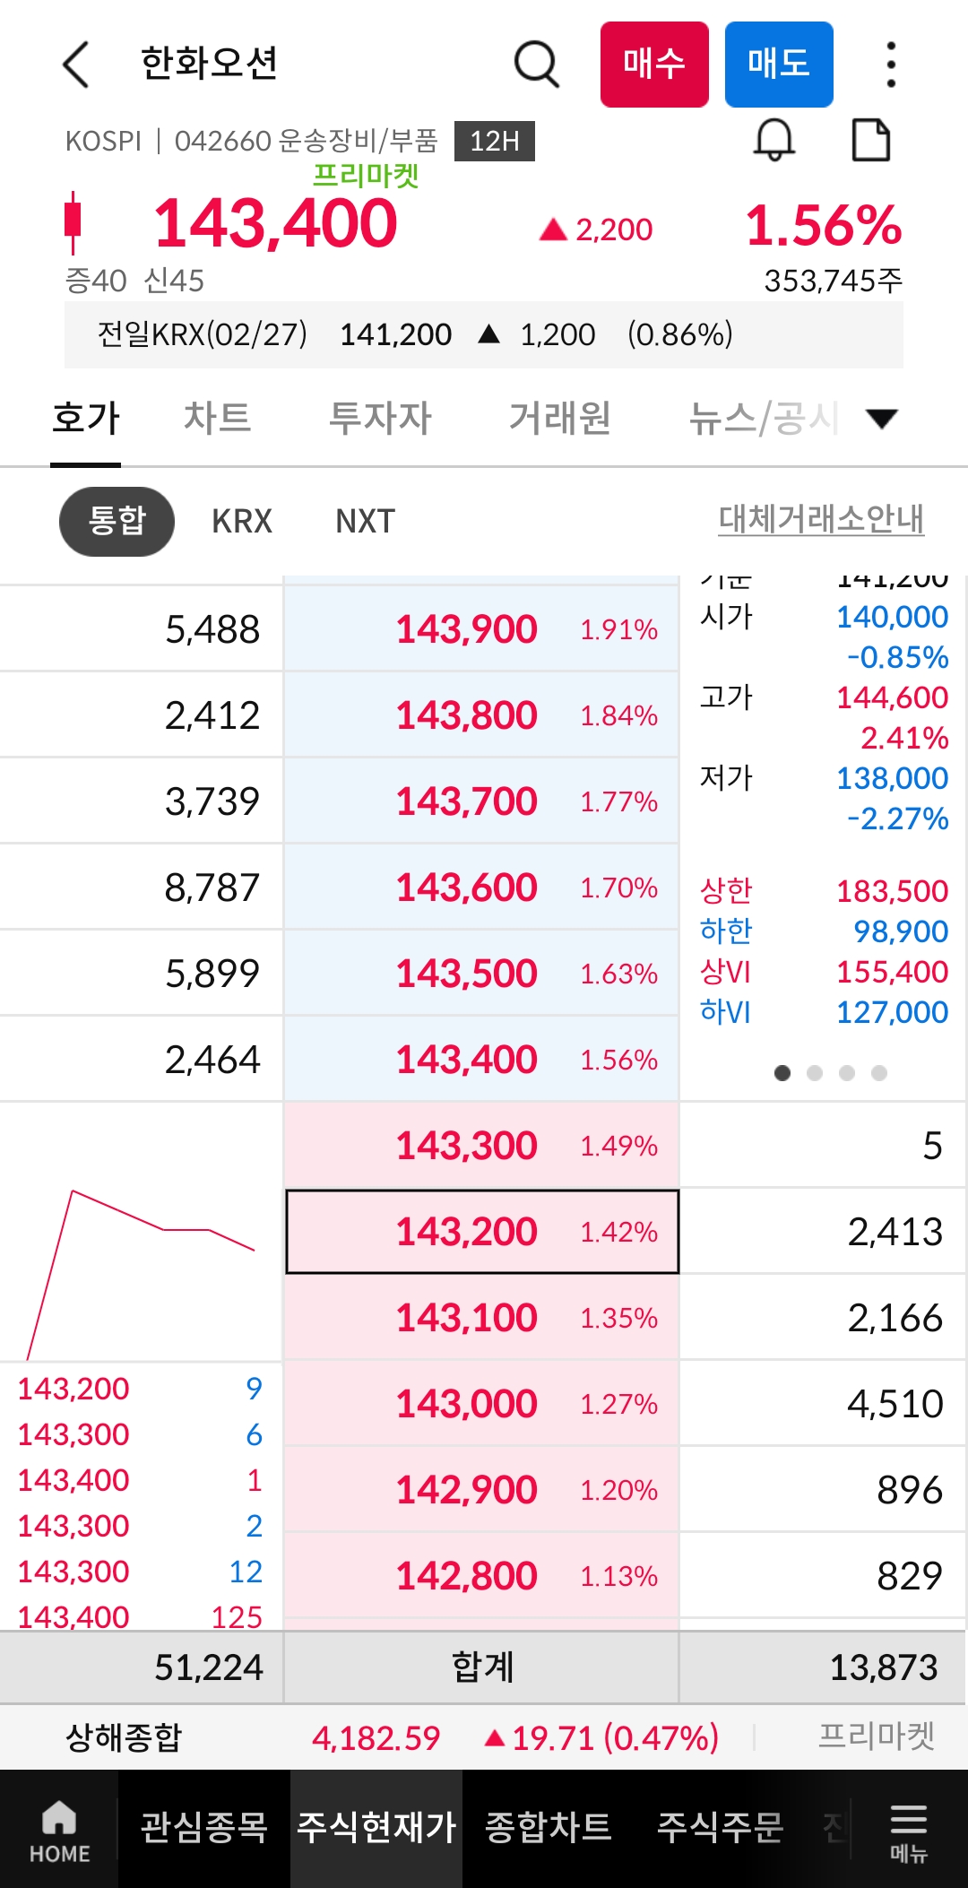The height and width of the screenshot is (1888, 968).
Task: Tap the price alert bell icon
Action: [x=774, y=141]
